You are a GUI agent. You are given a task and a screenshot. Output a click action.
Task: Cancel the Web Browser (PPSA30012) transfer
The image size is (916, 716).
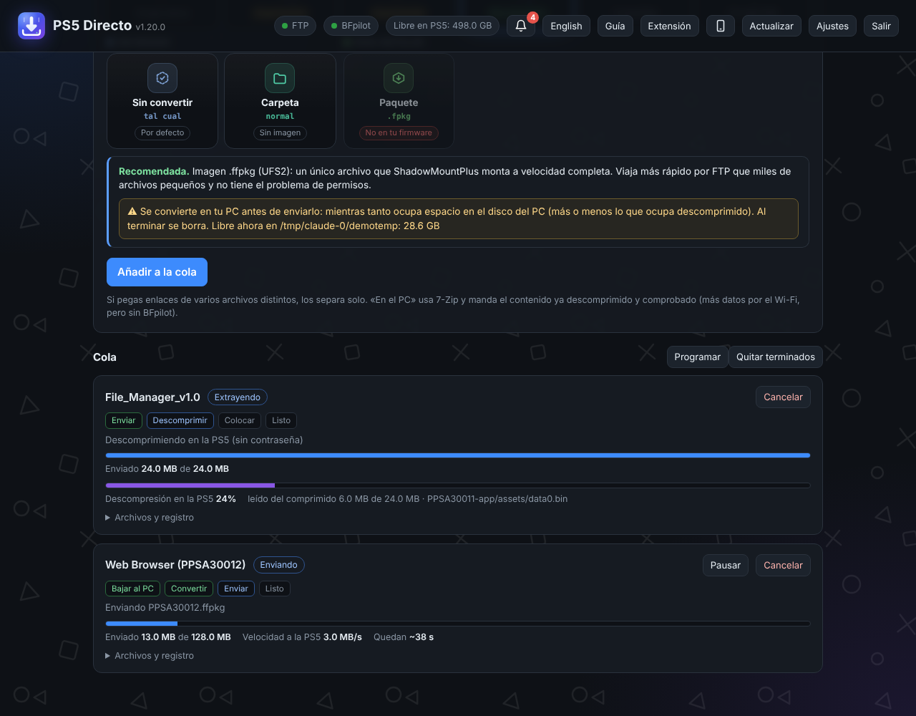[783, 565]
